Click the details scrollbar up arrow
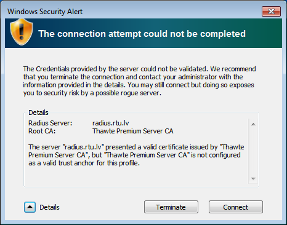 [x=253, y=124]
